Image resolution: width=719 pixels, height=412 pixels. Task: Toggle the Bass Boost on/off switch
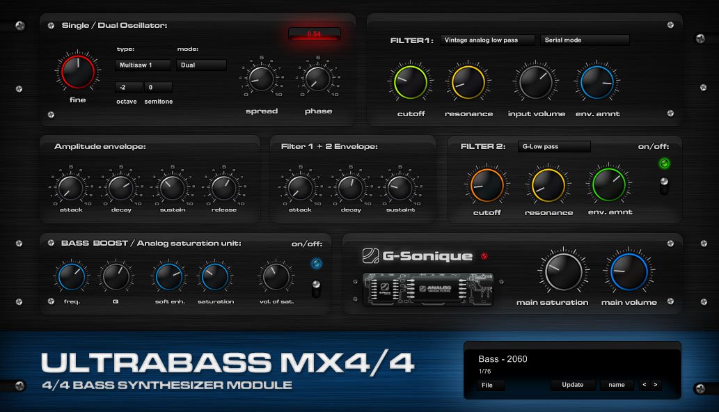pyautogui.click(x=317, y=287)
